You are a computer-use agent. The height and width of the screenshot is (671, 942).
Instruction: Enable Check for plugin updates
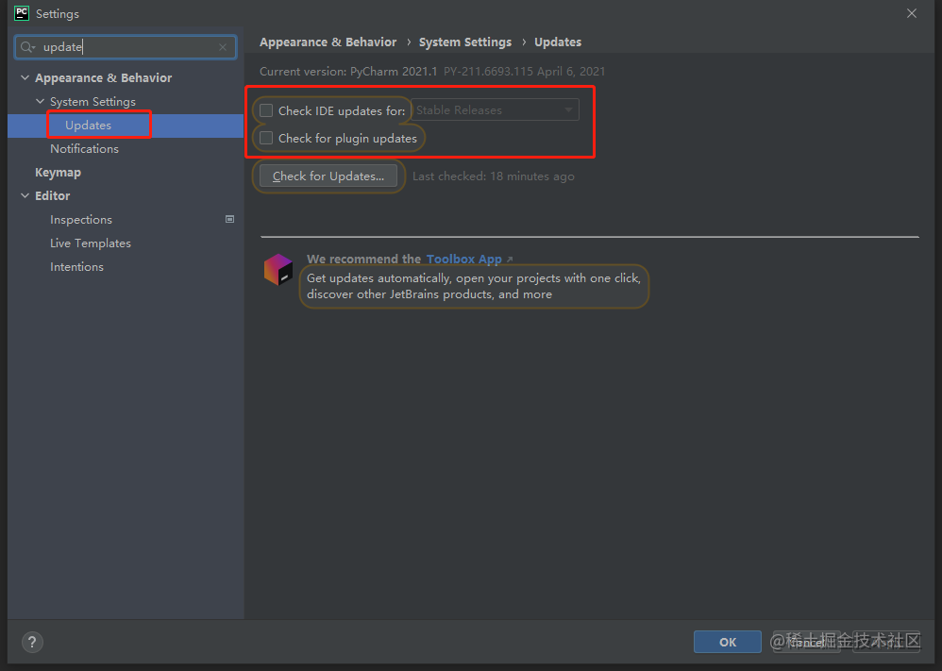point(266,138)
